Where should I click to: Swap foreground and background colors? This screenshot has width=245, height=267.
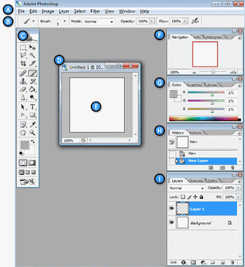click(33, 142)
